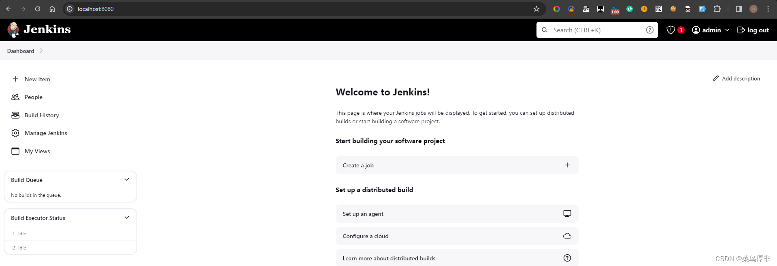Open the QR code extension

coord(659,9)
